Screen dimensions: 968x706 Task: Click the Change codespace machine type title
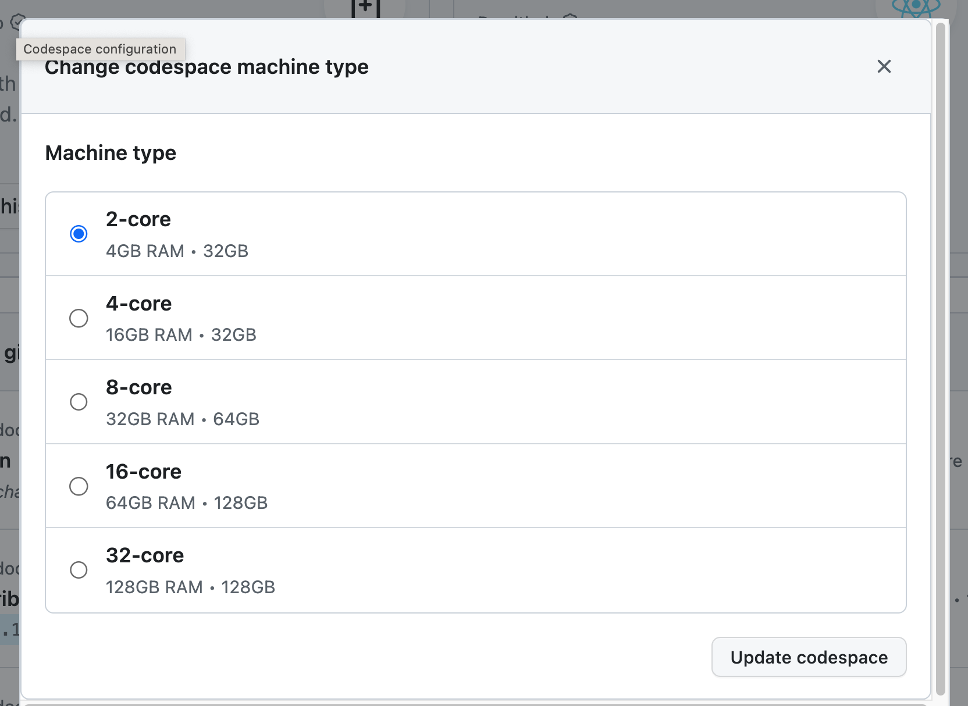pos(207,66)
